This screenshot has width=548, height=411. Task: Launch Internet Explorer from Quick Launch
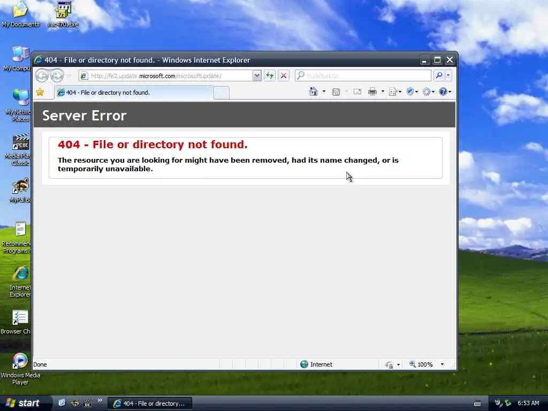coord(62,403)
